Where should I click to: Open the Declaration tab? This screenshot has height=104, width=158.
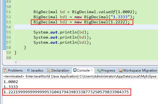(58, 70)
